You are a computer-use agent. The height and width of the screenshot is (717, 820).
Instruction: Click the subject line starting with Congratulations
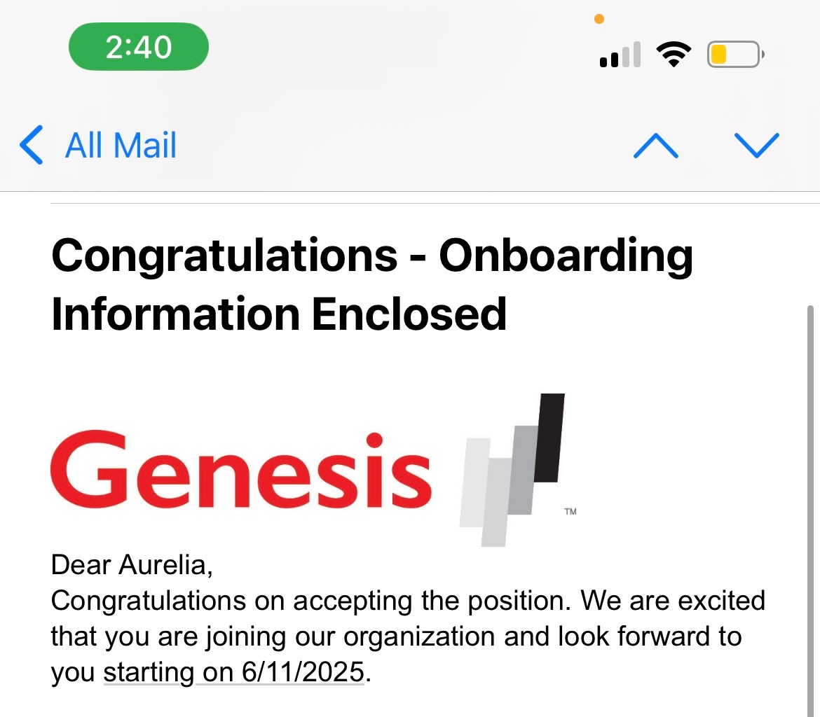(371, 255)
